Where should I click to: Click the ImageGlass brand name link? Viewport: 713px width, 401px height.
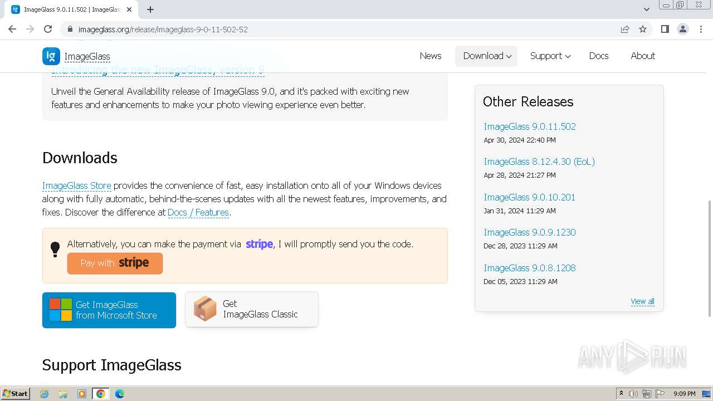point(87,56)
